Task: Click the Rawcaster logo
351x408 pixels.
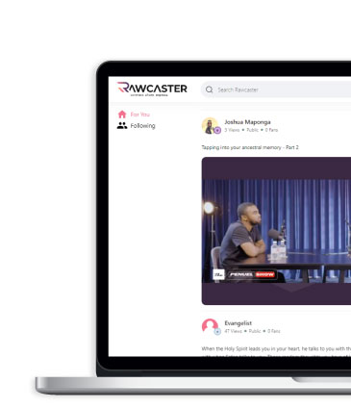Action: click(x=152, y=89)
